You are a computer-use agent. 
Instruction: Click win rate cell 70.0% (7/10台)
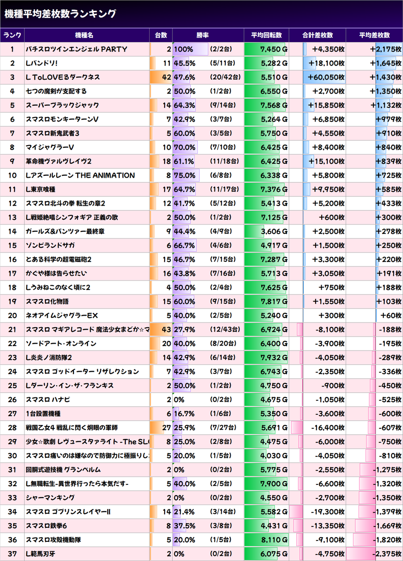tap(208, 147)
